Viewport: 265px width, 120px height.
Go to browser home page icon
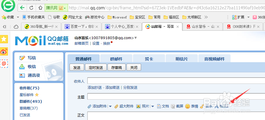tap(40, 8)
